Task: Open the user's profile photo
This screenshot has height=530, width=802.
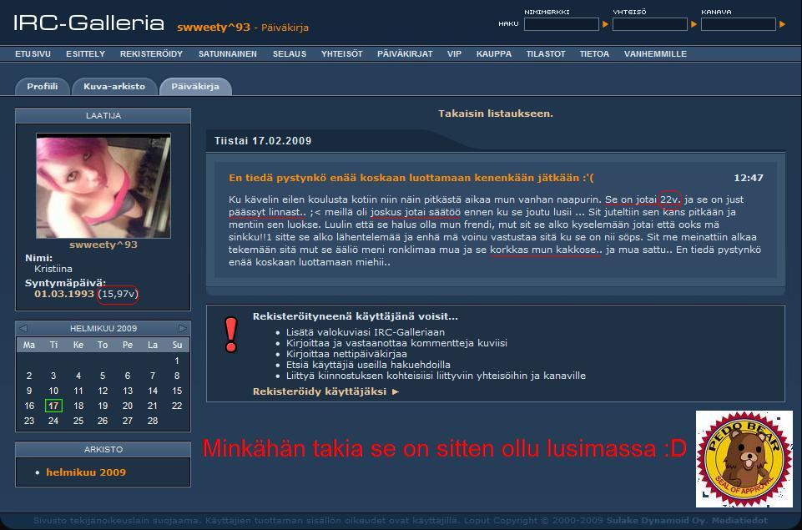Action: click(x=103, y=185)
